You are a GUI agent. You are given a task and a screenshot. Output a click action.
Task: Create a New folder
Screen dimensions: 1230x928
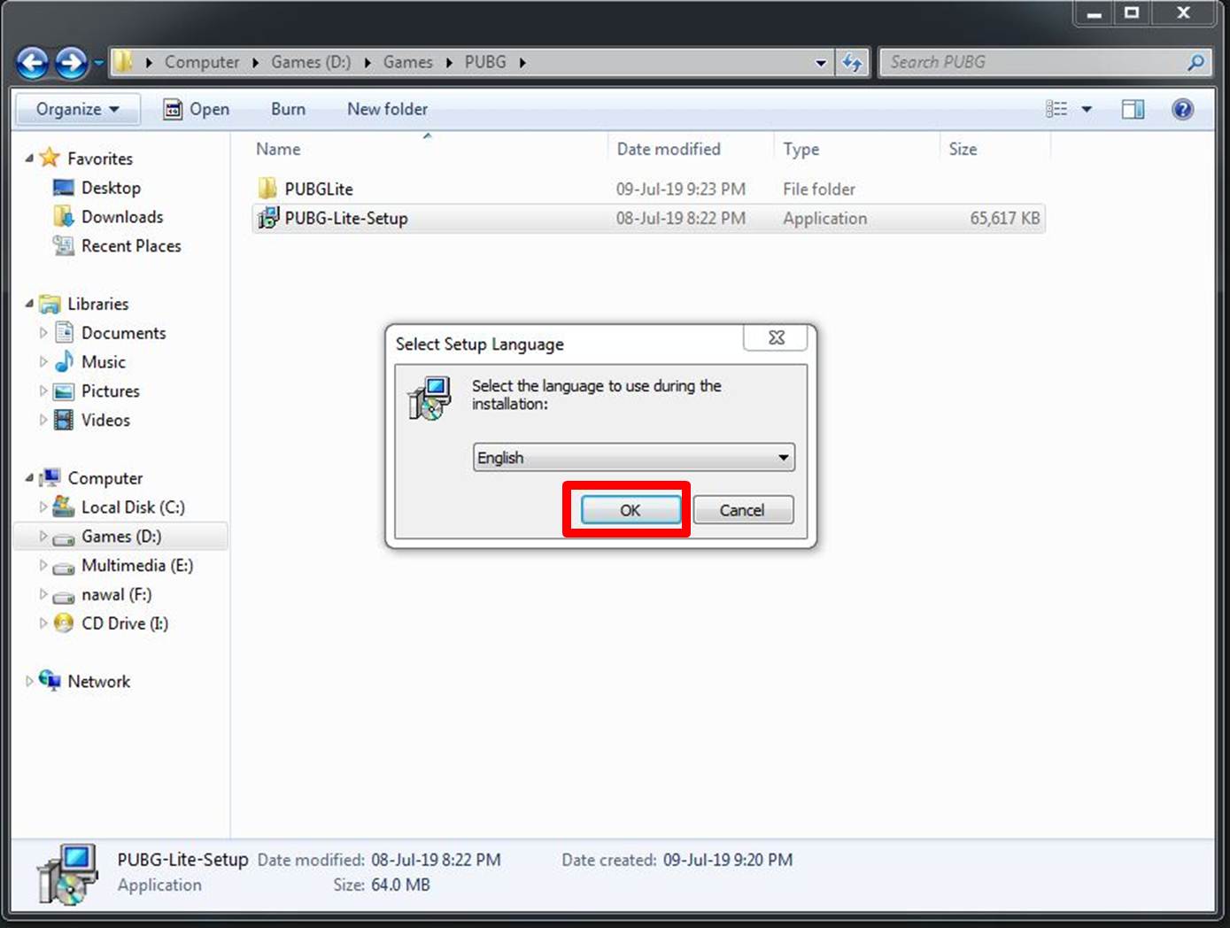(x=387, y=109)
